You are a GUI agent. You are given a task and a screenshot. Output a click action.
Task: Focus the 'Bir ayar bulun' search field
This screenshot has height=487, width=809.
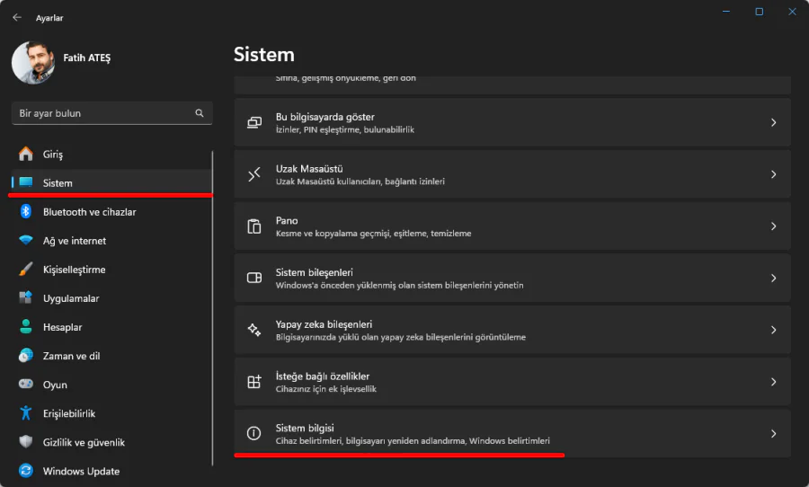[x=112, y=113]
